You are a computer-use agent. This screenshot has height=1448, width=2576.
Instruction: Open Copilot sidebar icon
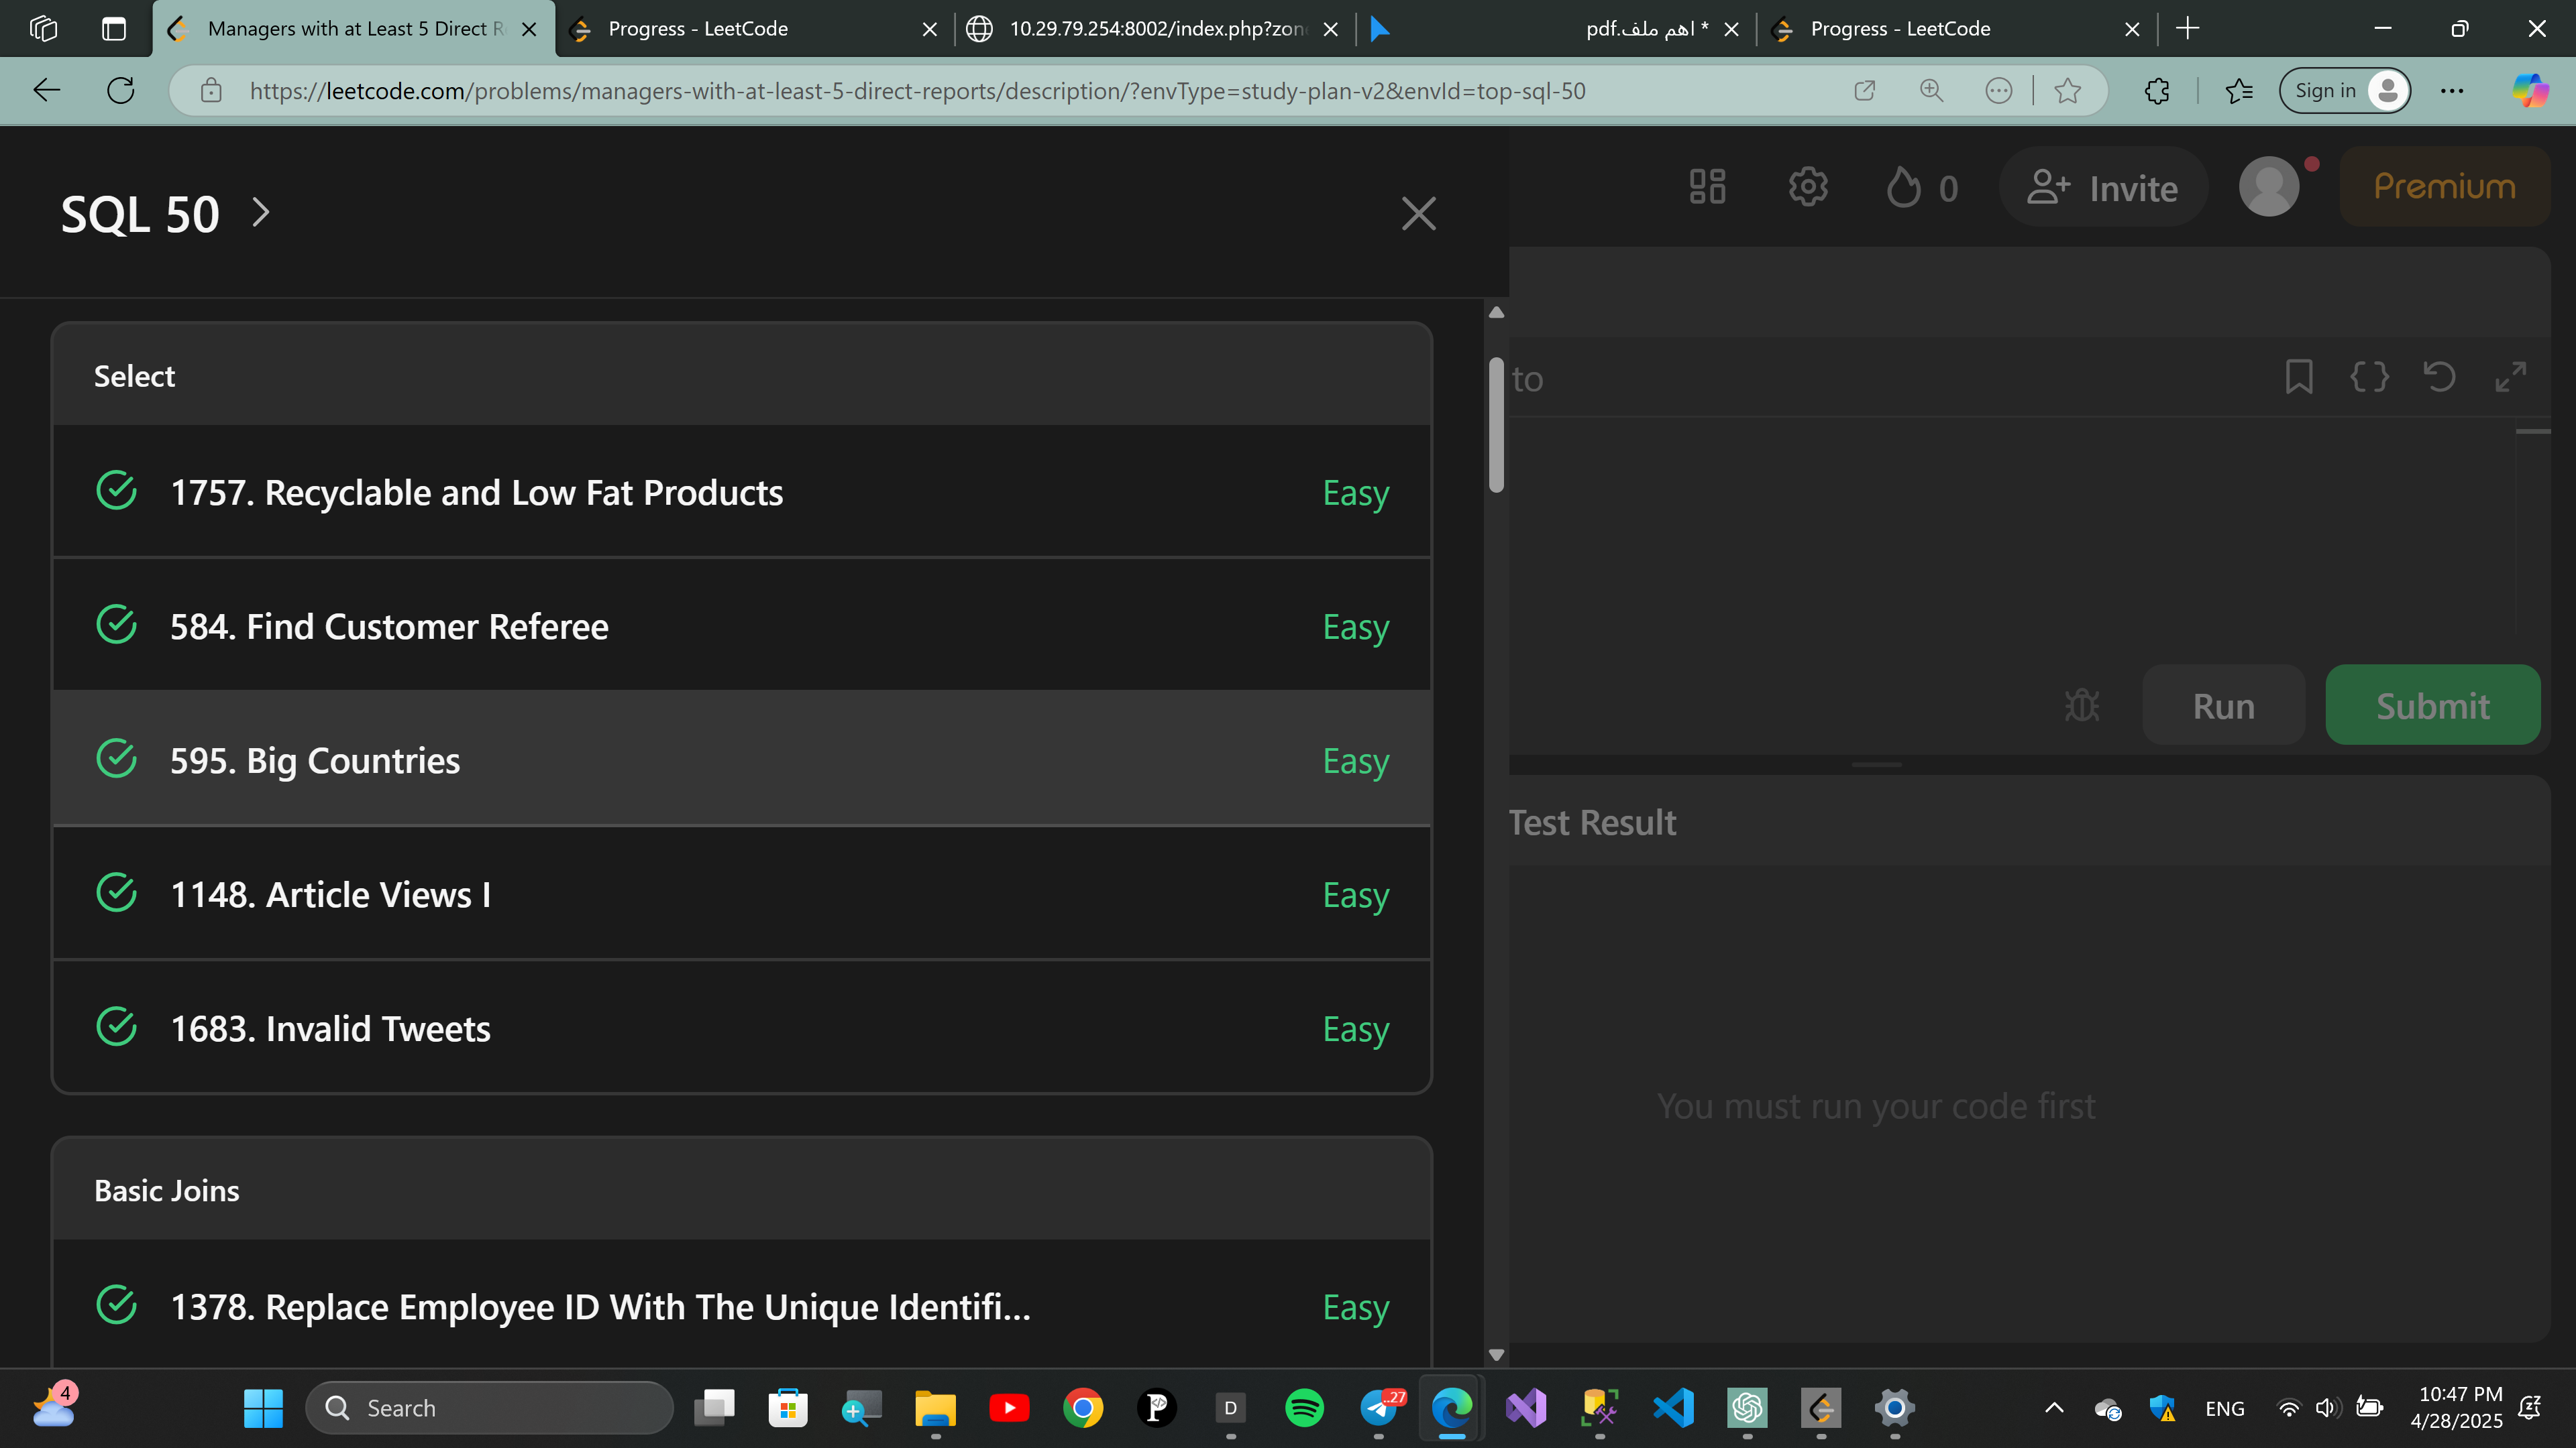tap(2530, 91)
